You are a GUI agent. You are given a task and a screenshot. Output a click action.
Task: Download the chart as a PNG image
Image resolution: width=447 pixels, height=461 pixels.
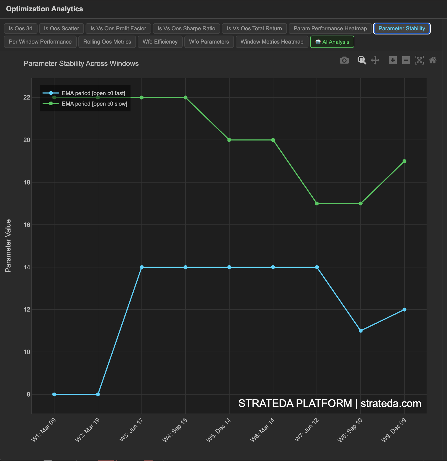(x=344, y=60)
